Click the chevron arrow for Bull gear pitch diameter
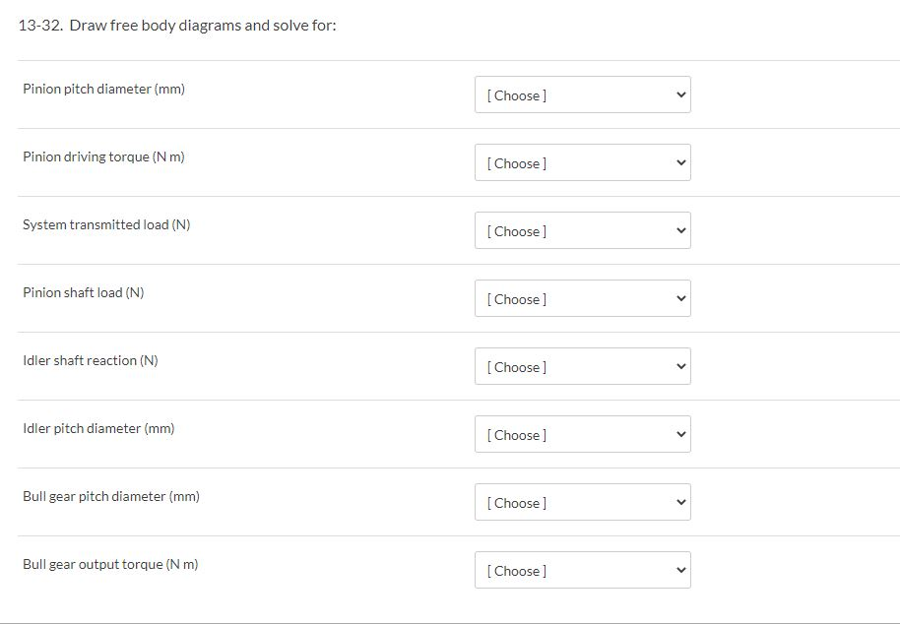 [x=681, y=502]
